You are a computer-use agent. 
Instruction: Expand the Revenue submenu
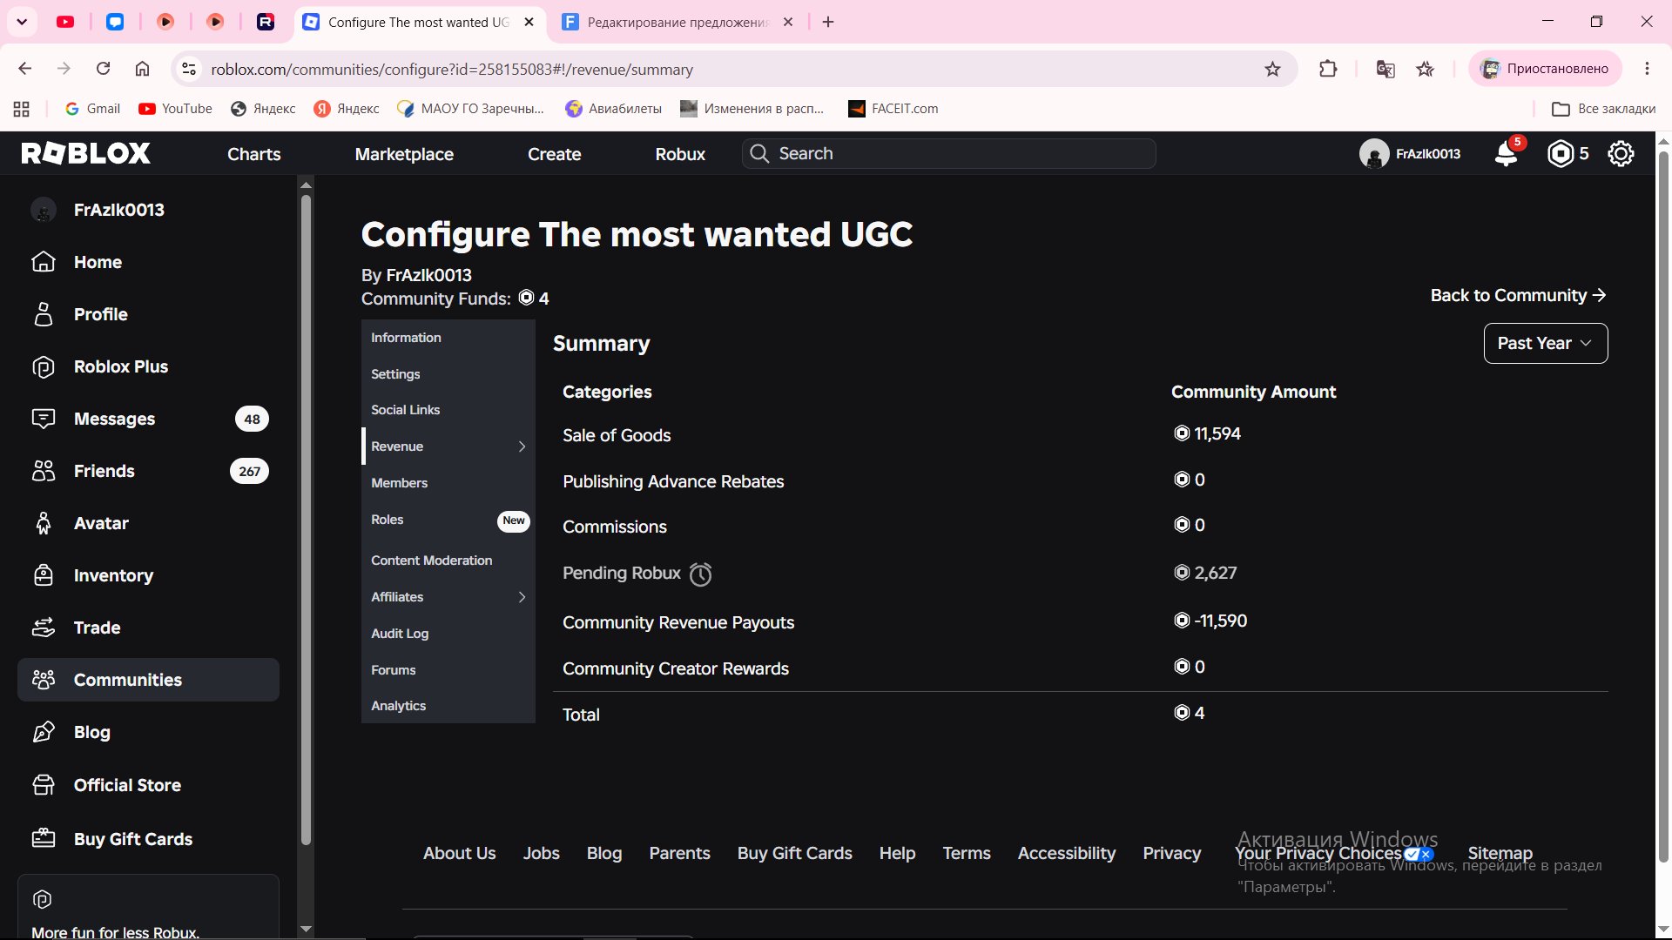[x=522, y=446]
